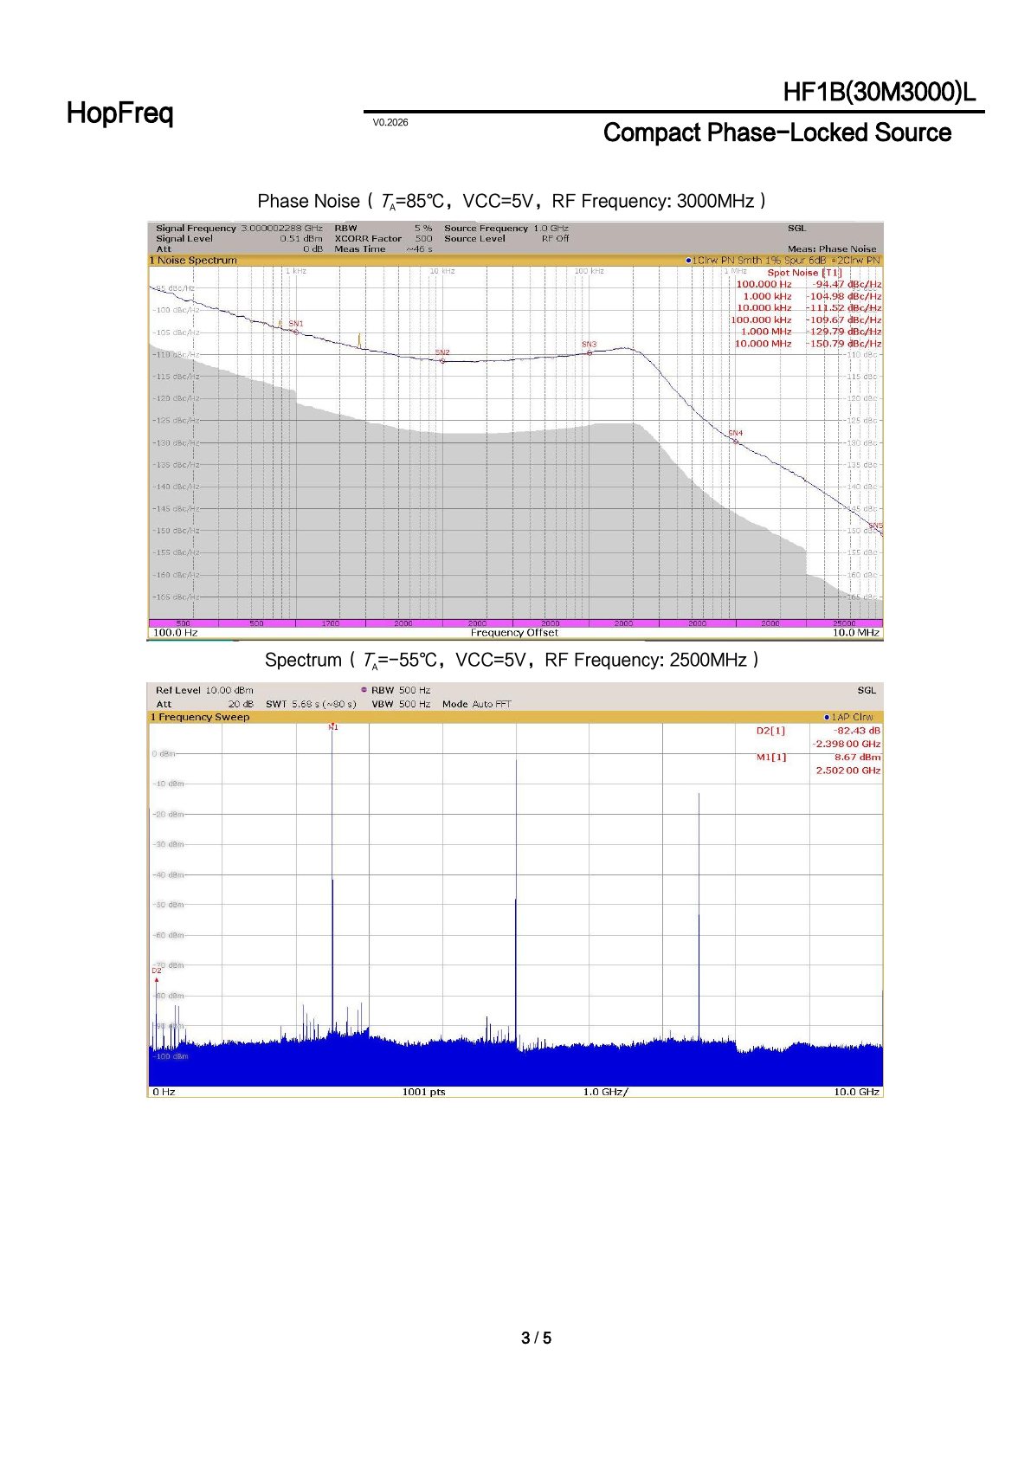Click the HopFreq logo text

(119, 113)
